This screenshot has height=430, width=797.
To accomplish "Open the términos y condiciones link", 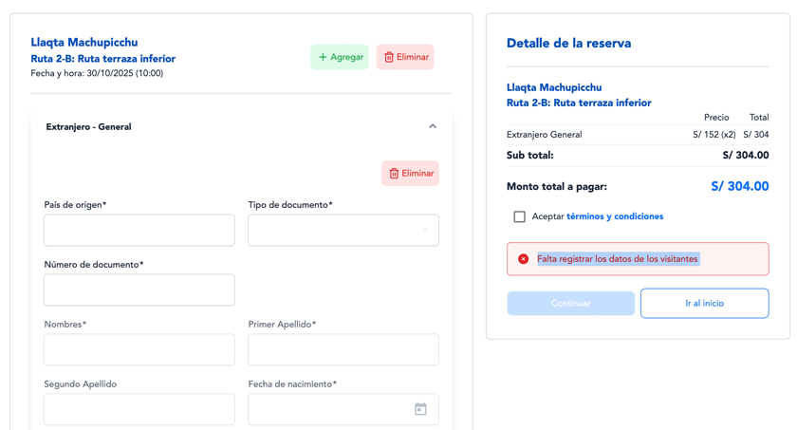I will tap(614, 216).
